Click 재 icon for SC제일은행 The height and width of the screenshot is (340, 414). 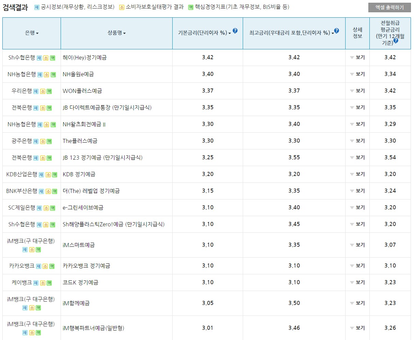[39, 208]
